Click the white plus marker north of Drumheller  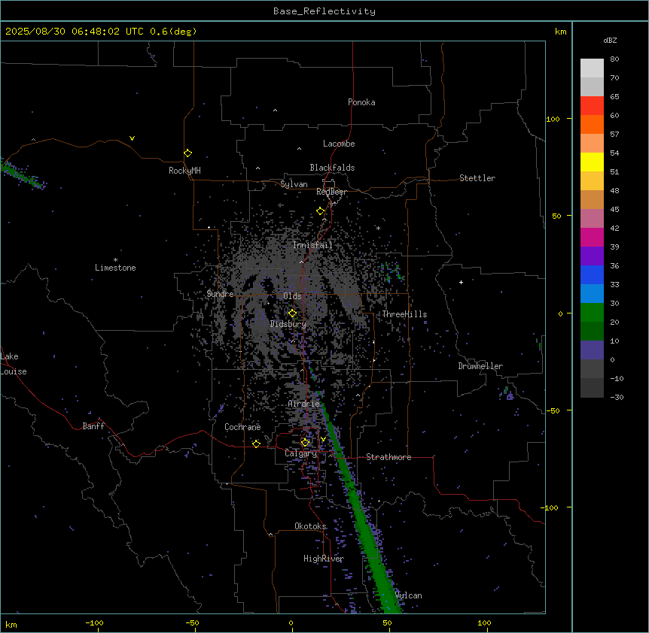tap(461, 282)
